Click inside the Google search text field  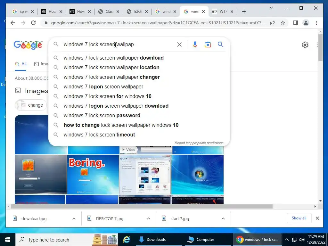(118, 44)
